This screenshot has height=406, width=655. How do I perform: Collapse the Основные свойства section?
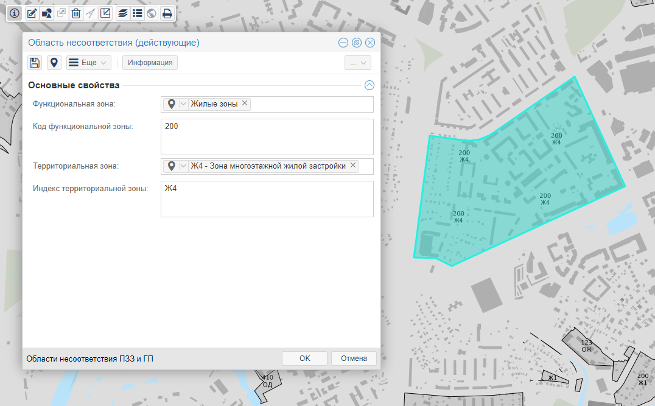(x=370, y=85)
